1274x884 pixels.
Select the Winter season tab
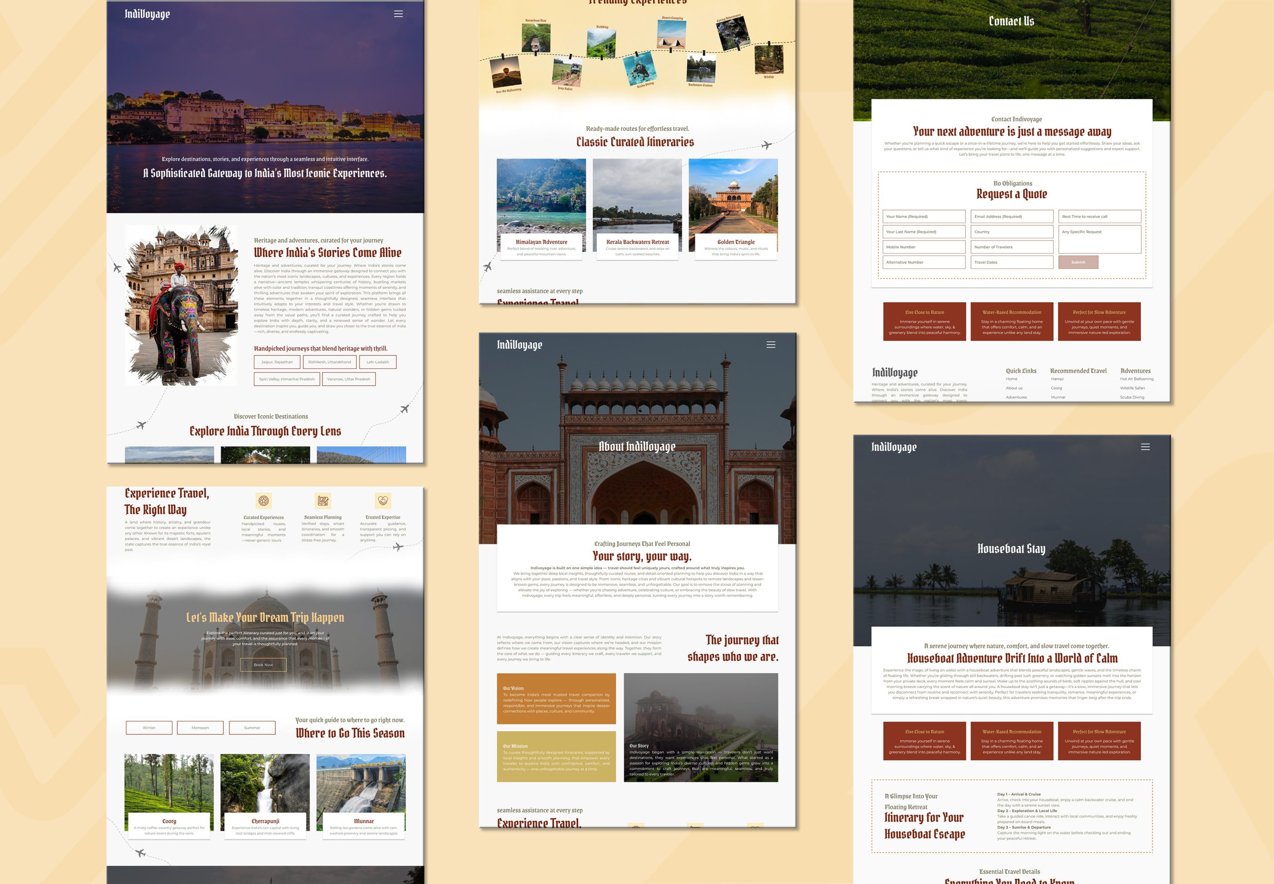click(x=149, y=728)
